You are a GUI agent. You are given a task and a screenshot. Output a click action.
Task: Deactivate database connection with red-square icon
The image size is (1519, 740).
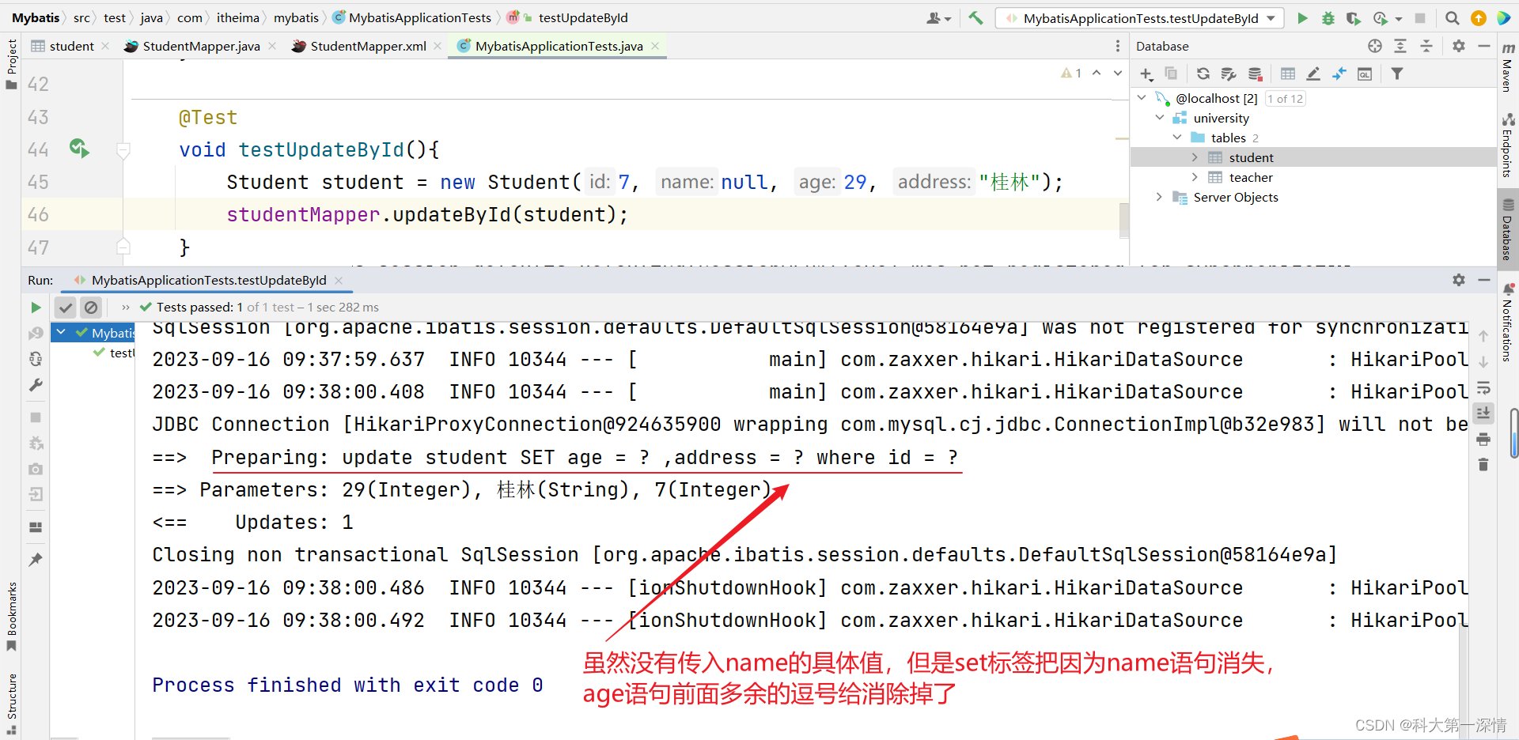tap(1256, 74)
